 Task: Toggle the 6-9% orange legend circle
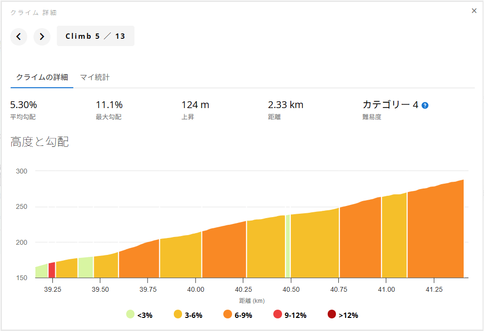coord(228,315)
